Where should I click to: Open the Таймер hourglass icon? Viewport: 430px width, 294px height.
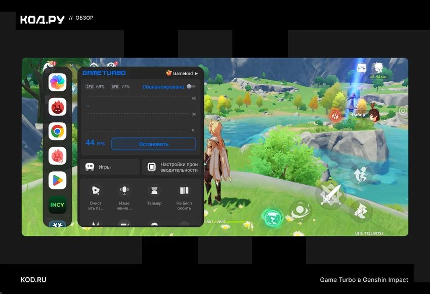point(154,190)
